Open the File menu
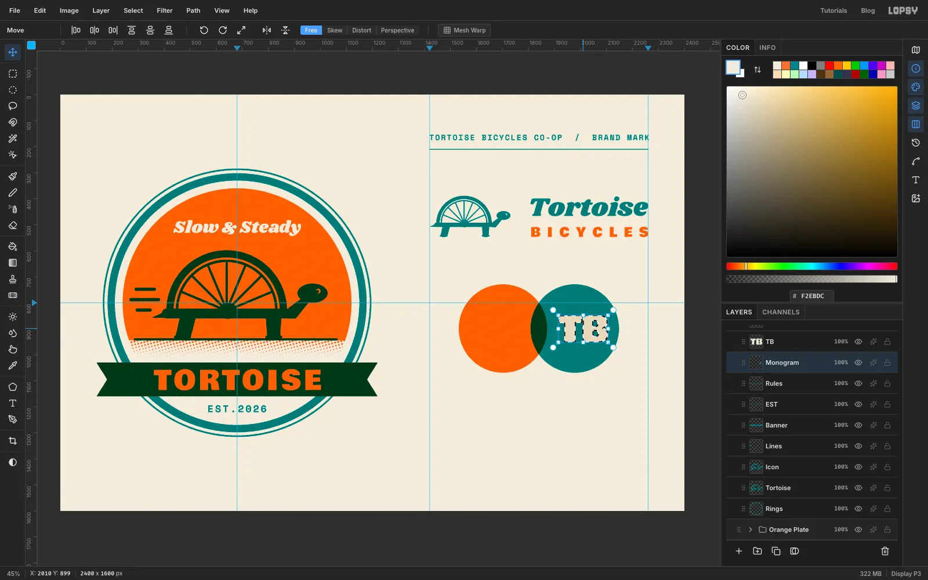 click(x=14, y=10)
